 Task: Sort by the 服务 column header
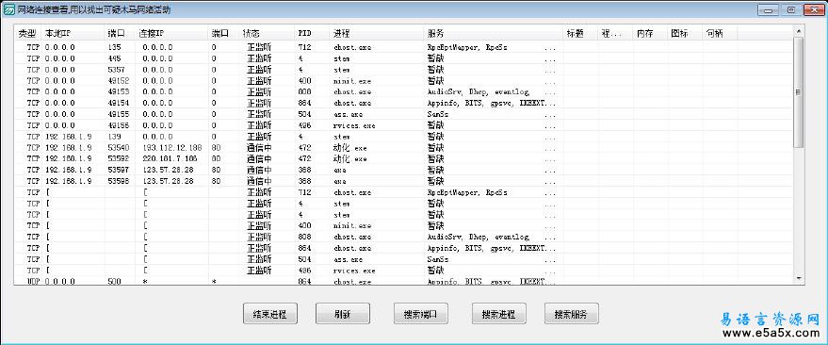click(494, 33)
